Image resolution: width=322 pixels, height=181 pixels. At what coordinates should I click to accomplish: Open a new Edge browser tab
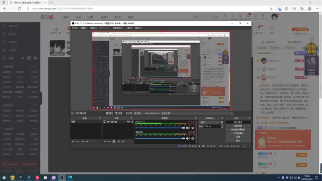51,3
